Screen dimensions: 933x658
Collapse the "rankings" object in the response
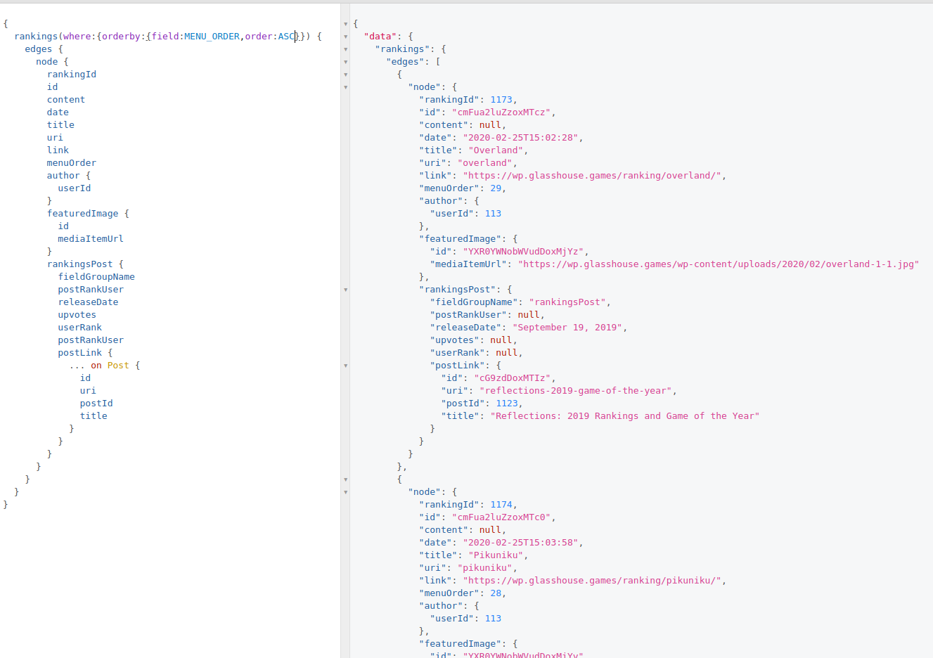(346, 49)
